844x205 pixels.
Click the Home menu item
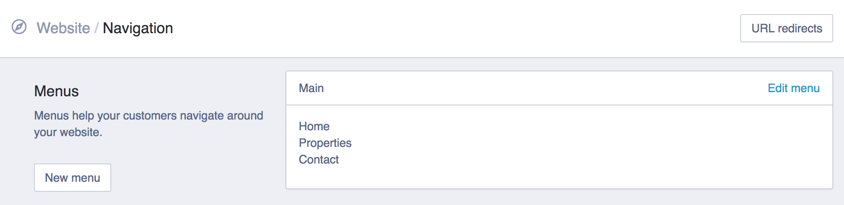[314, 126]
